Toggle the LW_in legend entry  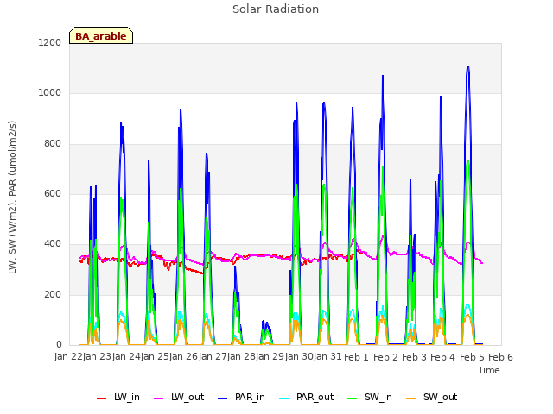(x=118, y=398)
